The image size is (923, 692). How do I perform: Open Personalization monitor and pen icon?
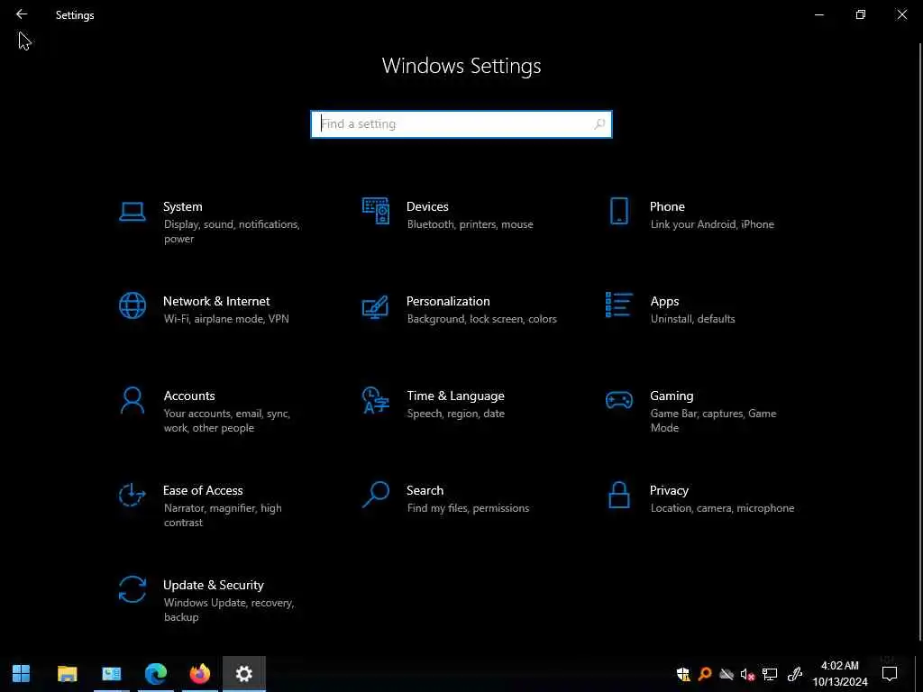(x=375, y=306)
